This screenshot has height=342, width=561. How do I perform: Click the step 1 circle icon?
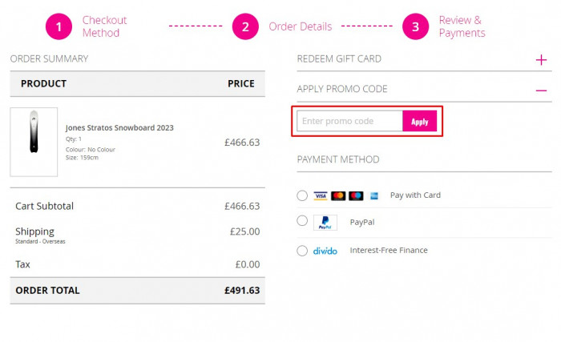tap(59, 26)
